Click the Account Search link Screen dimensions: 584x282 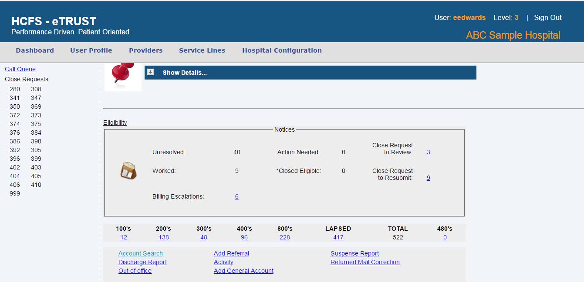[x=140, y=253]
